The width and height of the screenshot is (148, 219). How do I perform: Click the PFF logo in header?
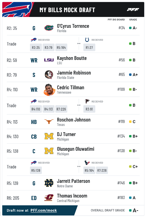click(133, 10)
